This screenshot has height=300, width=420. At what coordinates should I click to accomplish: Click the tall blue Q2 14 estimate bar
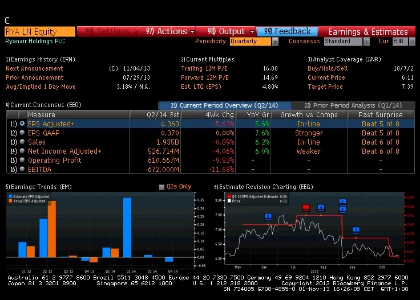[127, 227]
